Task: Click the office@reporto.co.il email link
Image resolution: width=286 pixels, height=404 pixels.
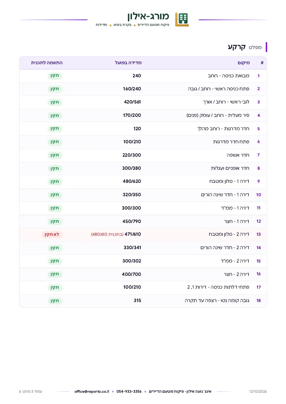Action: [92, 392]
